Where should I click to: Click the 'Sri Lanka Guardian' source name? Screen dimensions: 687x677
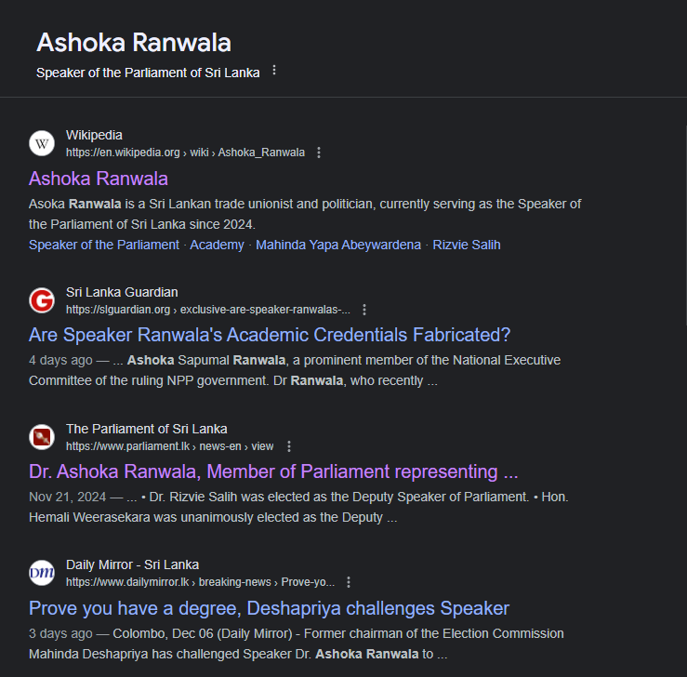pos(122,292)
